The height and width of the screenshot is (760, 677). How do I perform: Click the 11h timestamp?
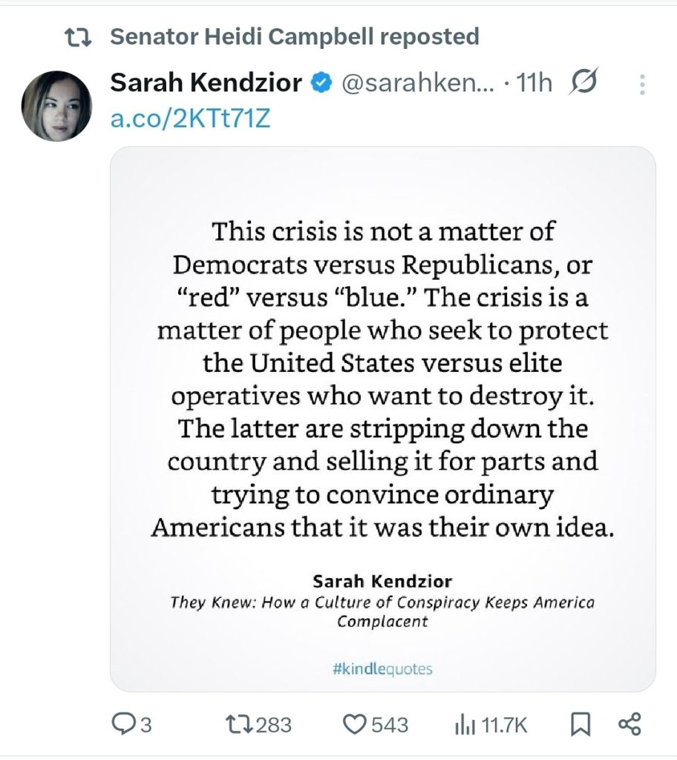coord(534,84)
